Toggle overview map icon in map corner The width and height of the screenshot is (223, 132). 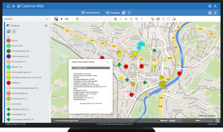tap(217, 121)
